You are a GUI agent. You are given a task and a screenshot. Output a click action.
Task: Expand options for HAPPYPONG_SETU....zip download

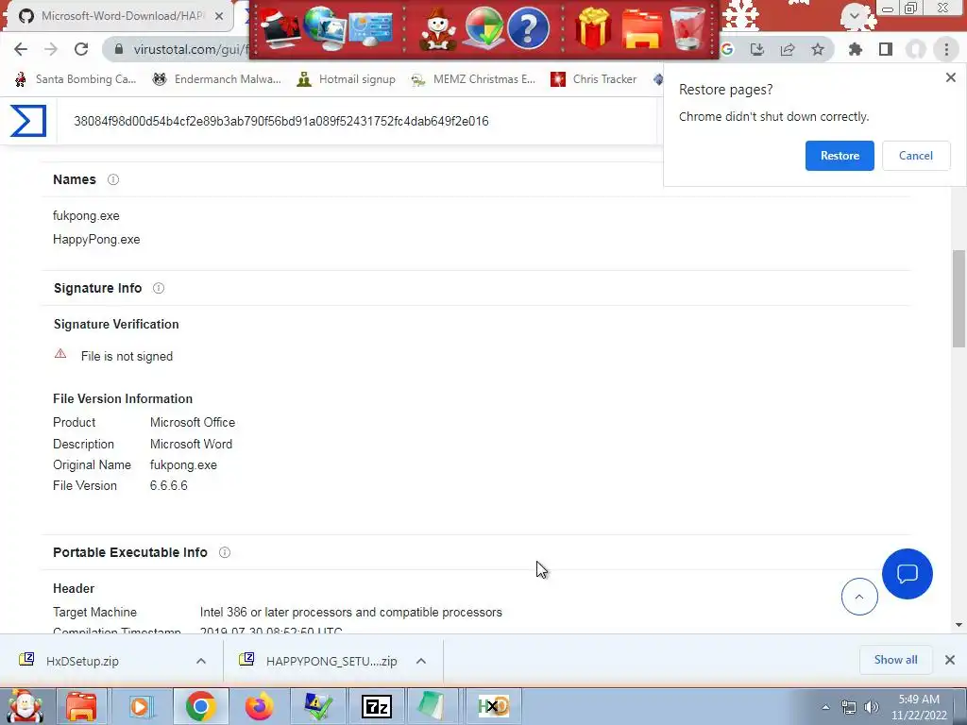[x=421, y=661]
